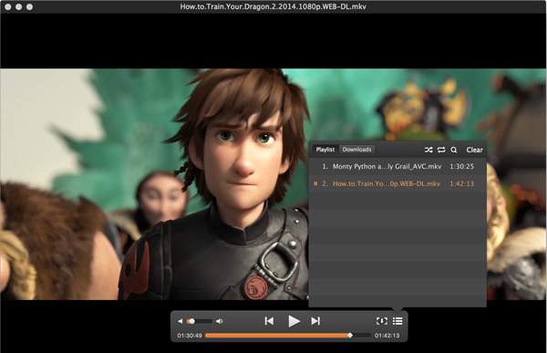Screen dimensions: 547x353
Task: Toggle repeat in the playlist
Action: pyautogui.click(x=441, y=150)
